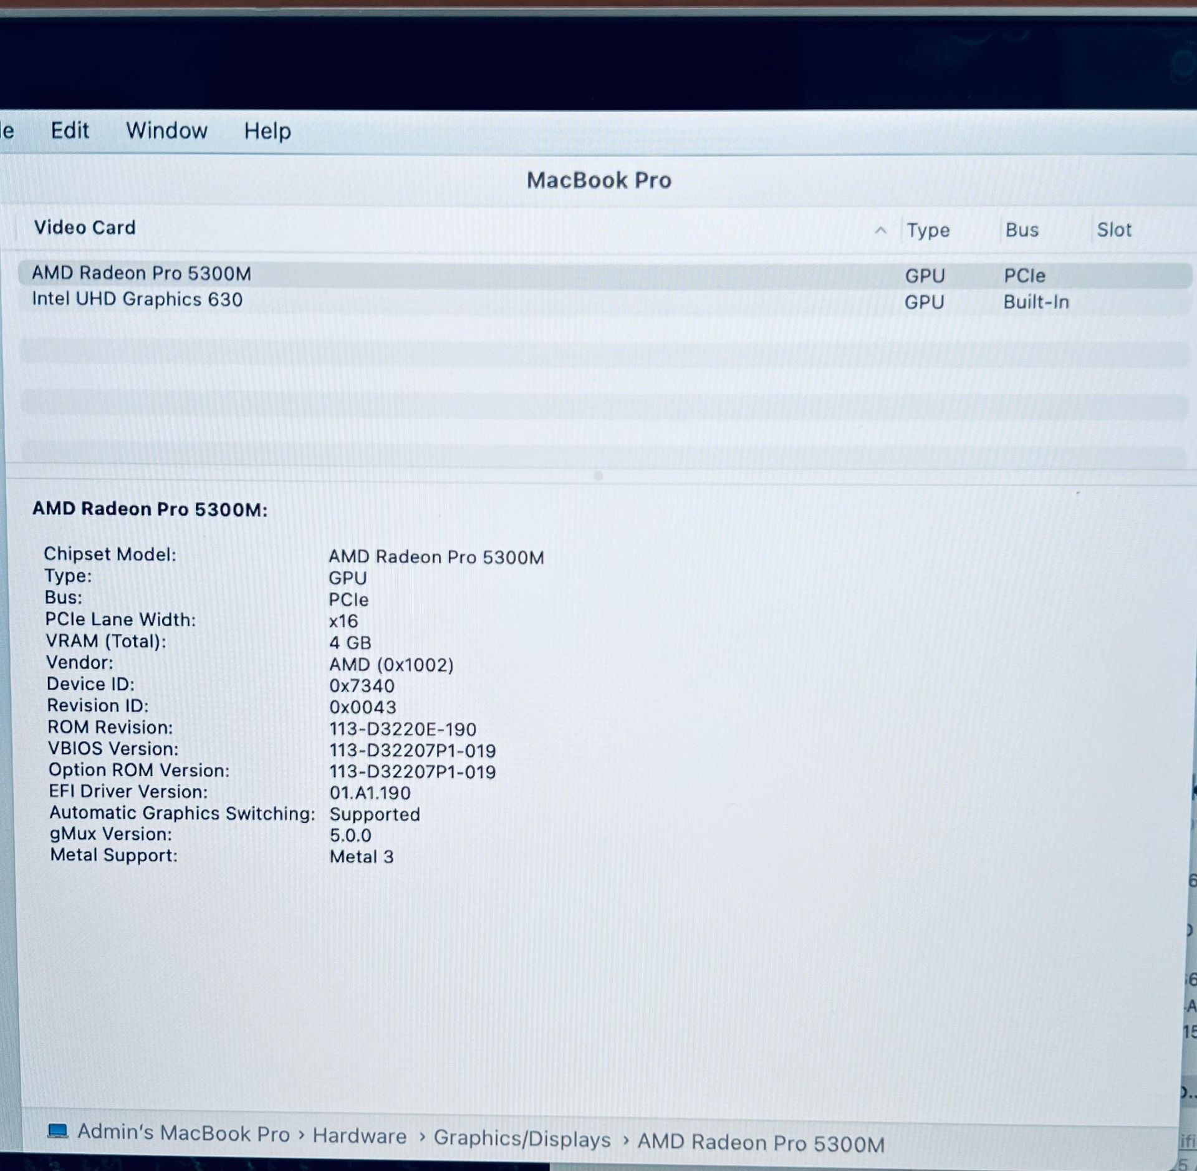Go to Admin's MacBook Pro in path bar
The height and width of the screenshot is (1171, 1197).
click(x=184, y=1133)
